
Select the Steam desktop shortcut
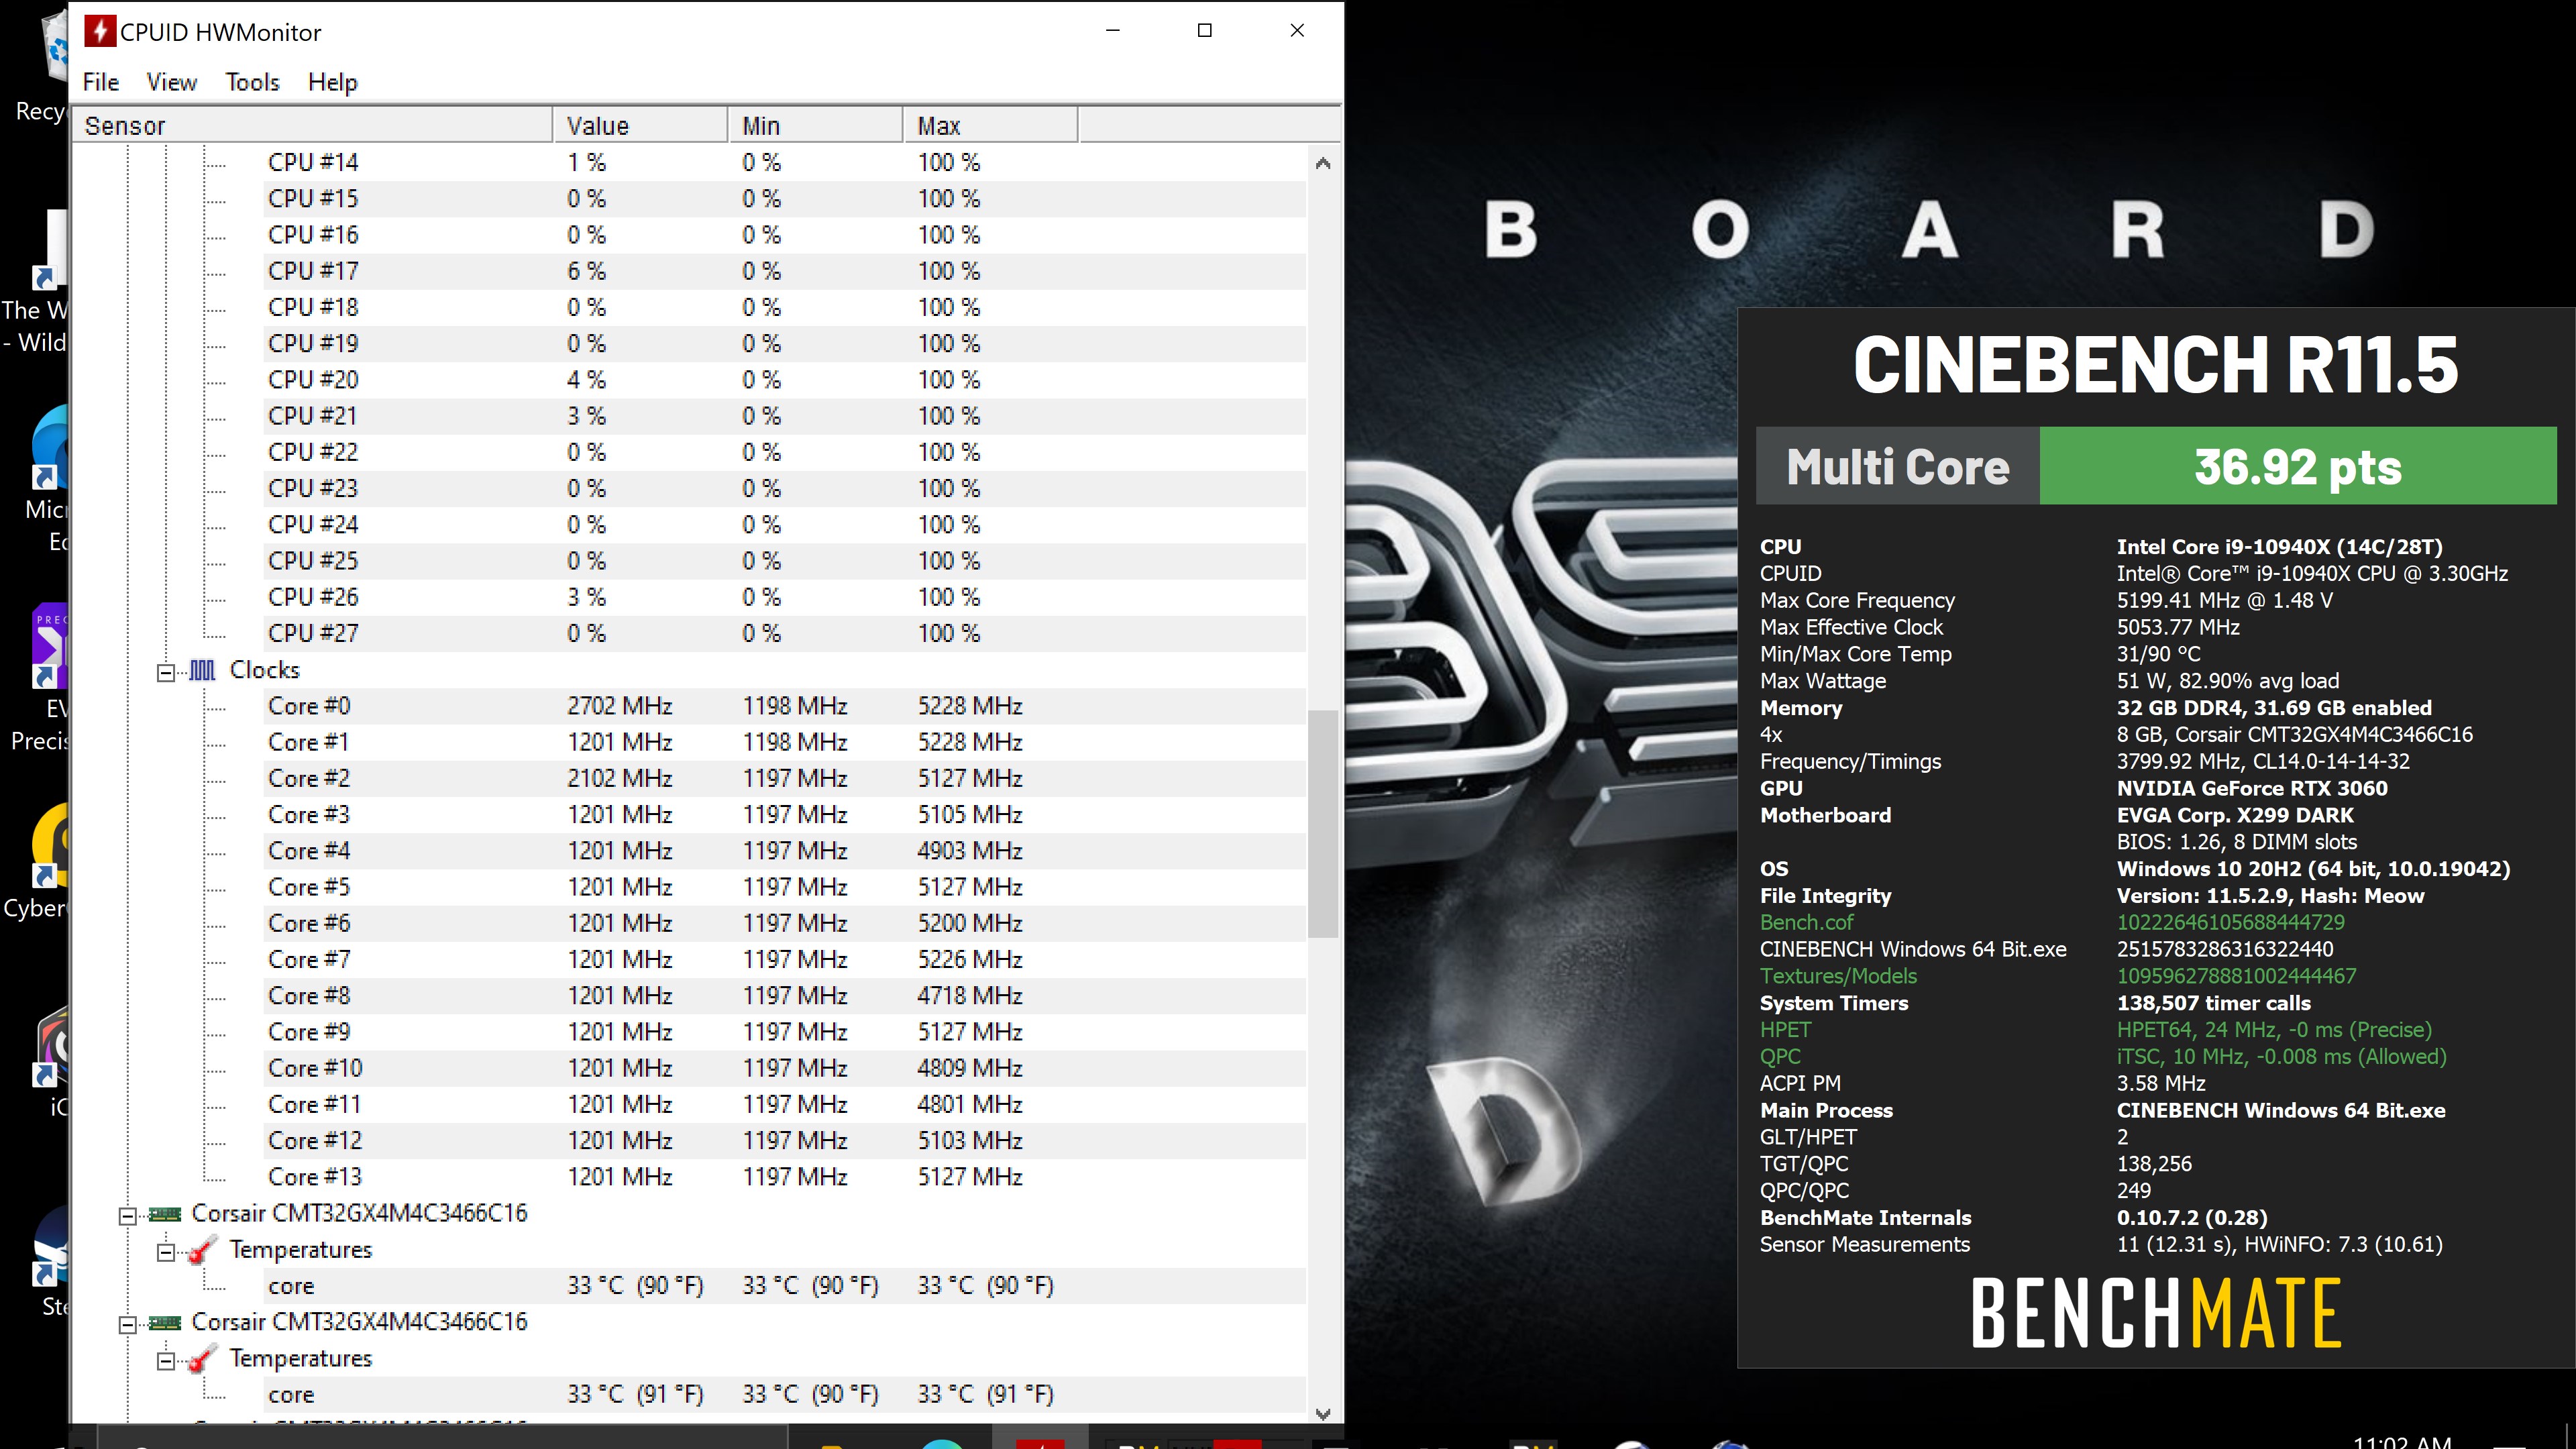(x=50, y=1260)
